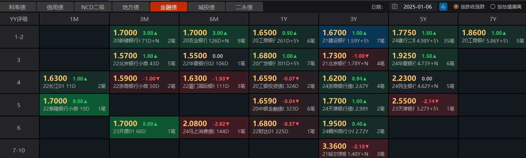Click the 23开源01 66D bond cell
526x158 pixels.
[x=144, y=127]
